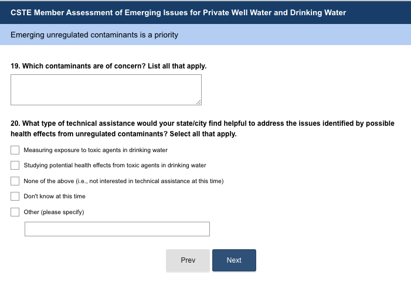Click the contaminants of concern text area
The height and width of the screenshot is (289, 411).
(x=106, y=90)
